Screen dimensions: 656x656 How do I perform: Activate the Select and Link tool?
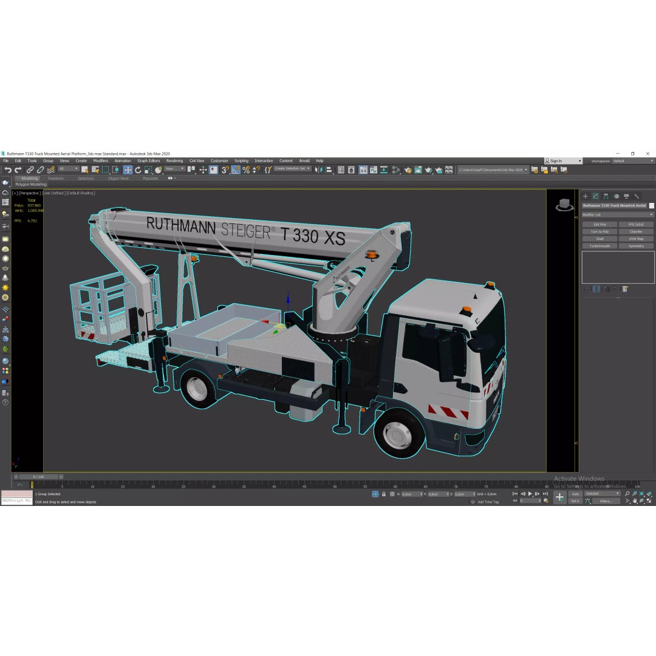point(30,170)
